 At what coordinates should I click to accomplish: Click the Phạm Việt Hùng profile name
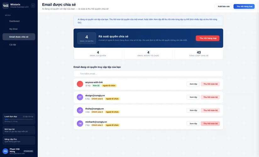14,150
